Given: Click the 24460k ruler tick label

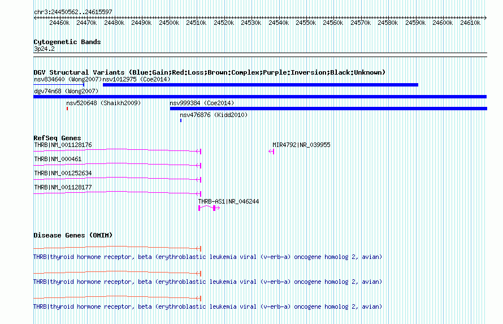Looking at the screenshot, I should [x=59, y=23].
